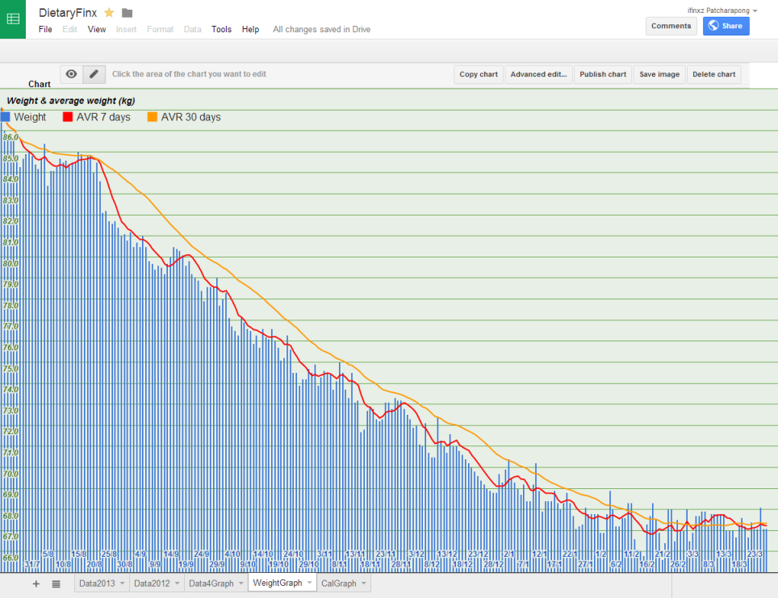Screen dimensions: 778x598
Task: Click the Copy chart button
Action: [479, 74]
